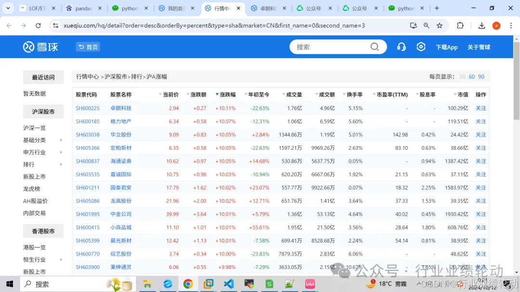Open 内部交易 in sidebar
Viewport: 520px width, 292px height.
[x=35, y=213]
